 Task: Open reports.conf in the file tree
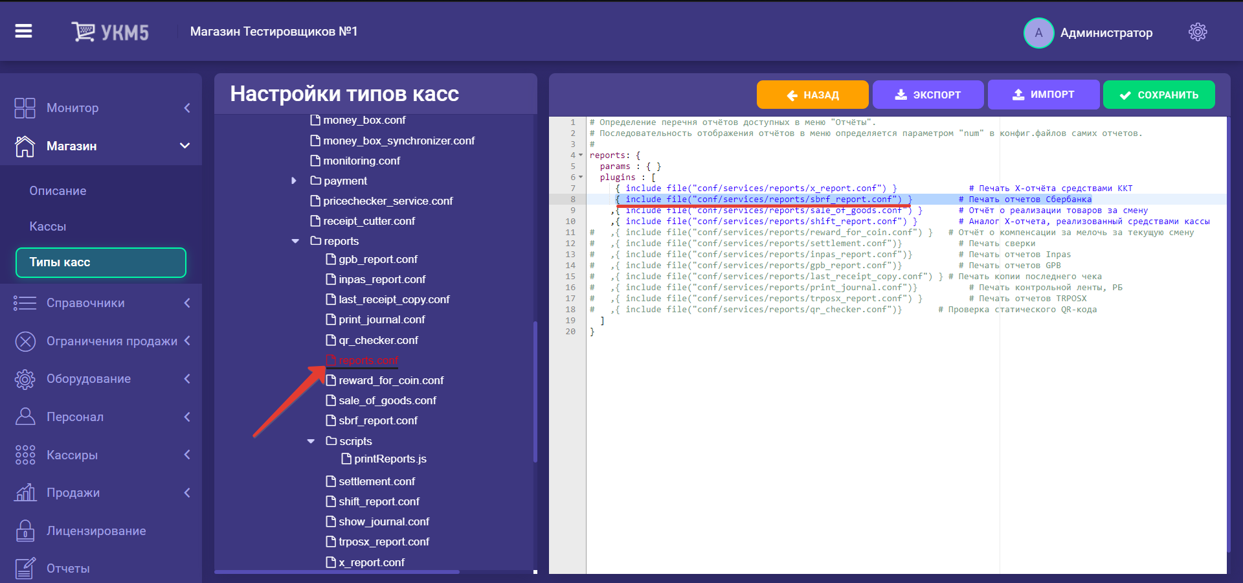pyautogui.click(x=368, y=360)
